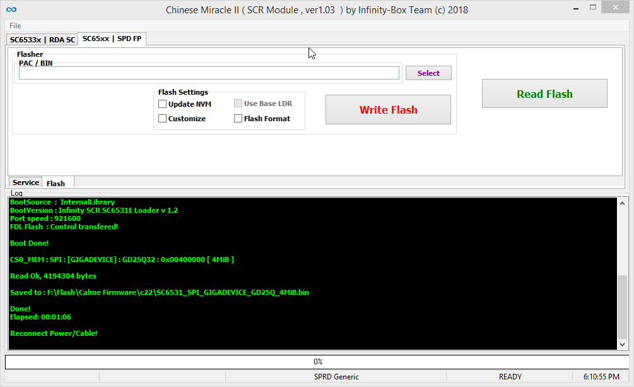
Task: Switch to the SC6533x | RDA SC tab
Action: pyautogui.click(x=42, y=40)
